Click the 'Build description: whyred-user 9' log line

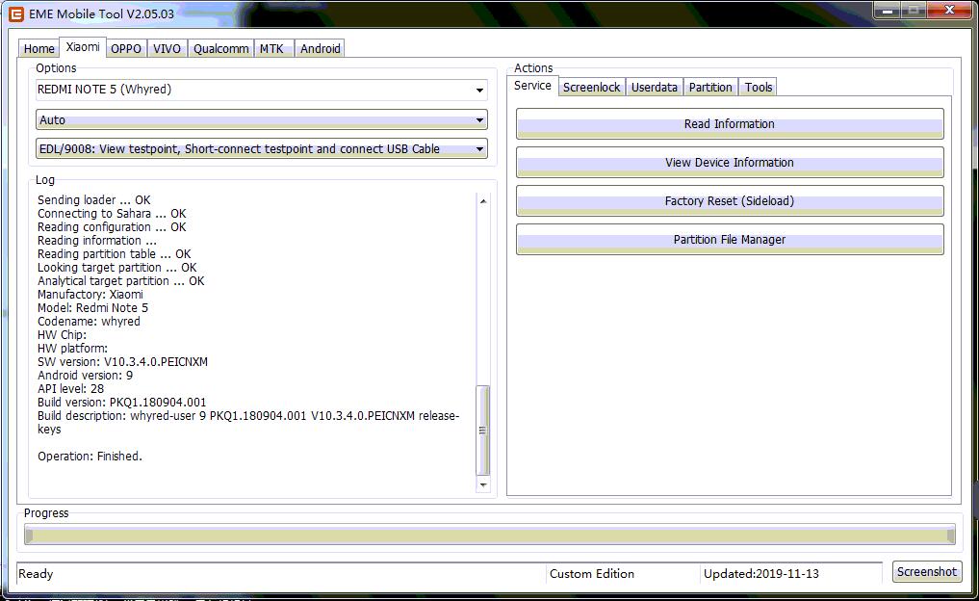click(x=248, y=422)
